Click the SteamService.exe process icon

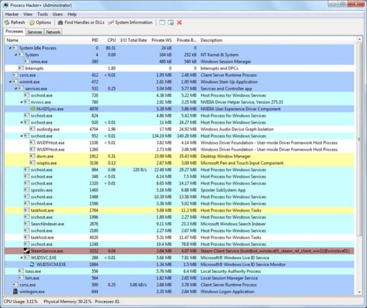click(27, 251)
